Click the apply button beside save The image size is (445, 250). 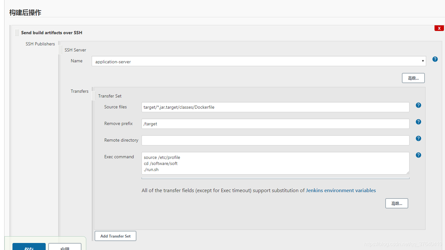(x=65, y=247)
